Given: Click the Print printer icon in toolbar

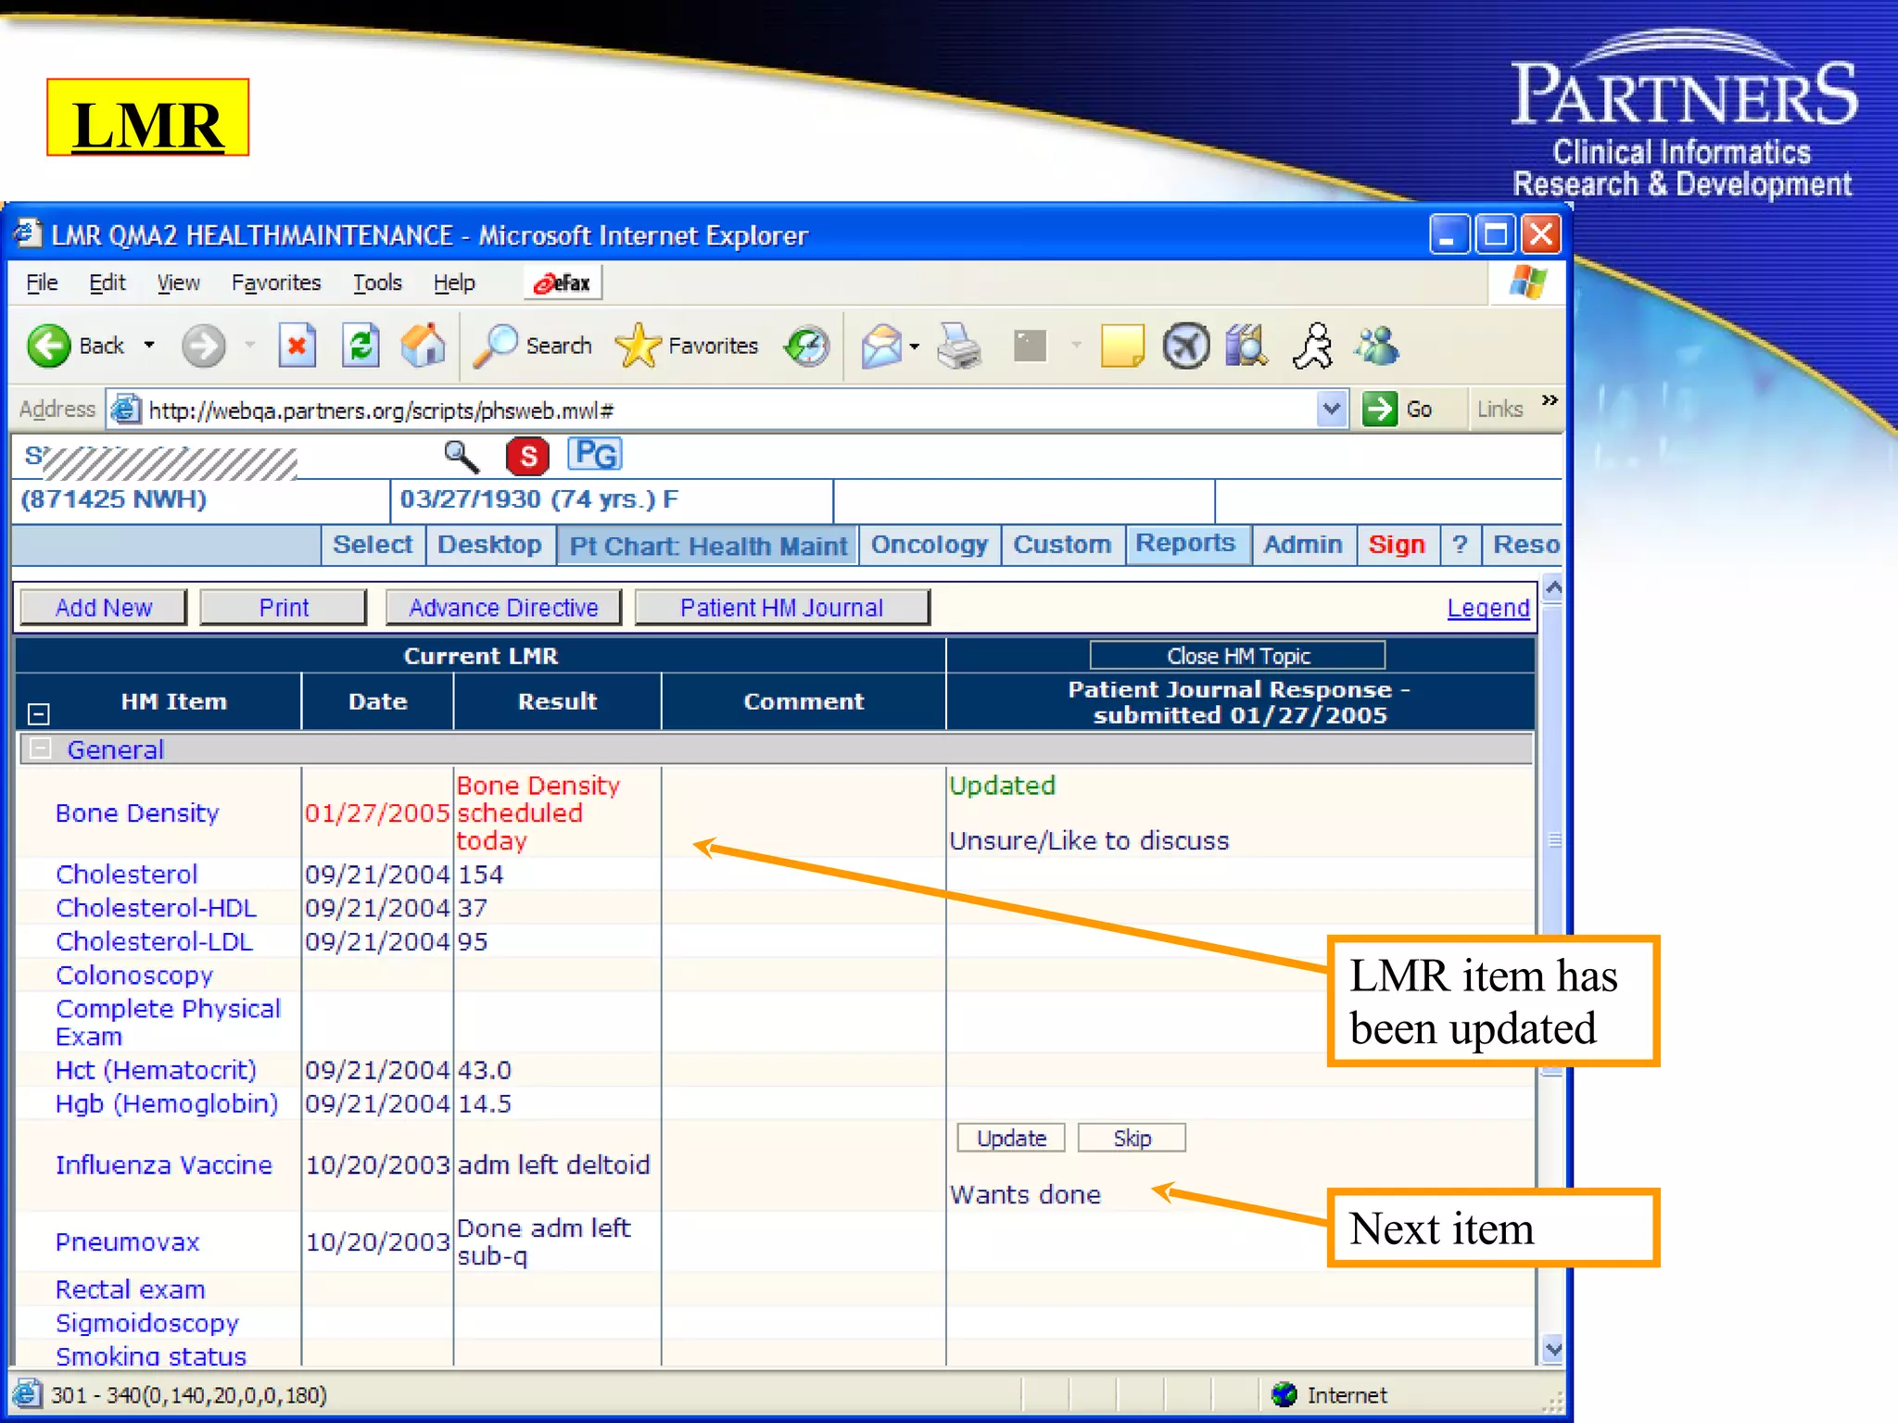Looking at the screenshot, I should (x=959, y=346).
